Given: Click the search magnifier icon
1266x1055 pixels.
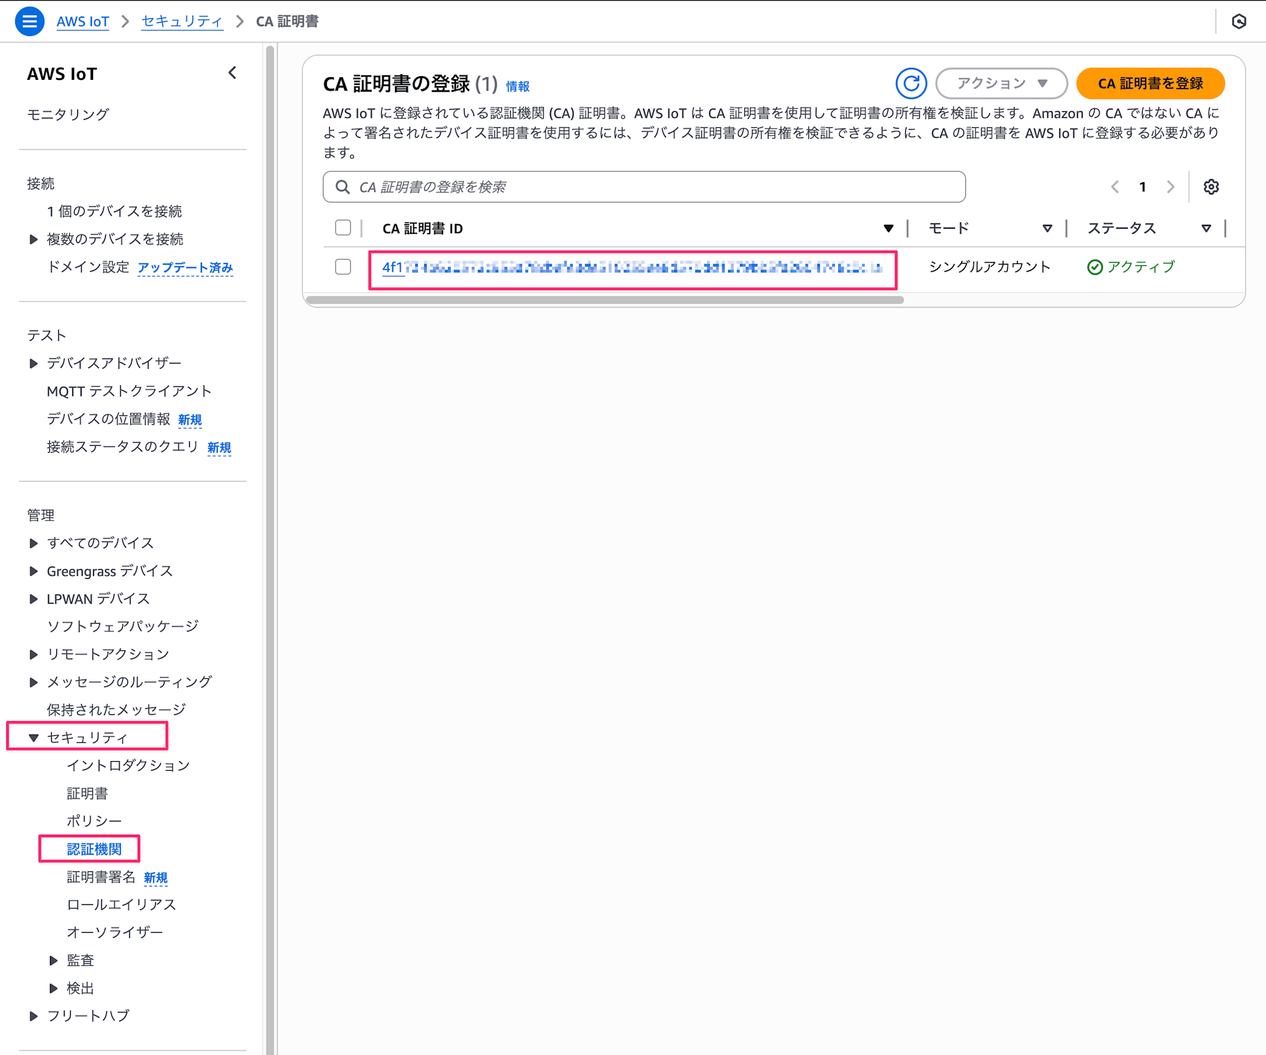Looking at the screenshot, I should point(342,187).
